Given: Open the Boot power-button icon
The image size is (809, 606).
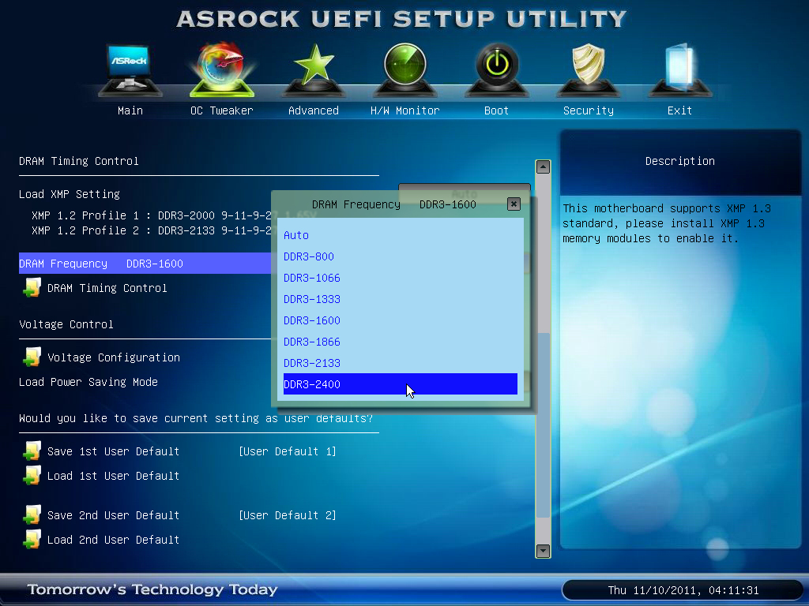Looking at the screenshot, I should (497, 70).
